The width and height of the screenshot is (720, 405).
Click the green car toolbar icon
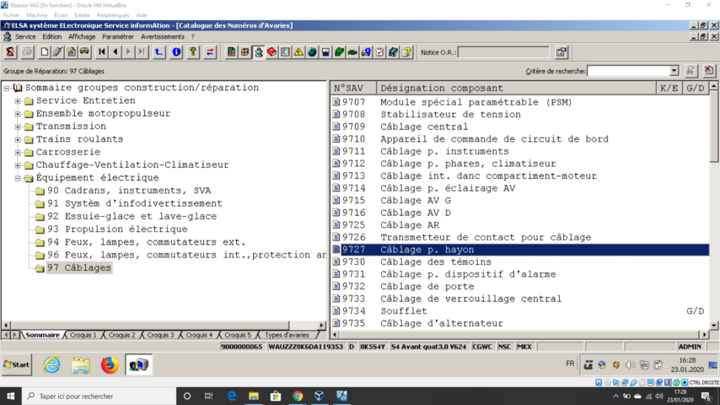point(352,52)
